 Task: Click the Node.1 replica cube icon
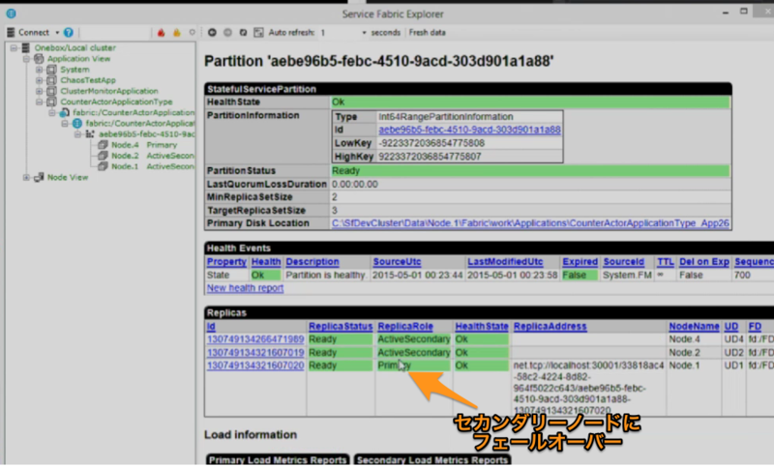point(103,166)
